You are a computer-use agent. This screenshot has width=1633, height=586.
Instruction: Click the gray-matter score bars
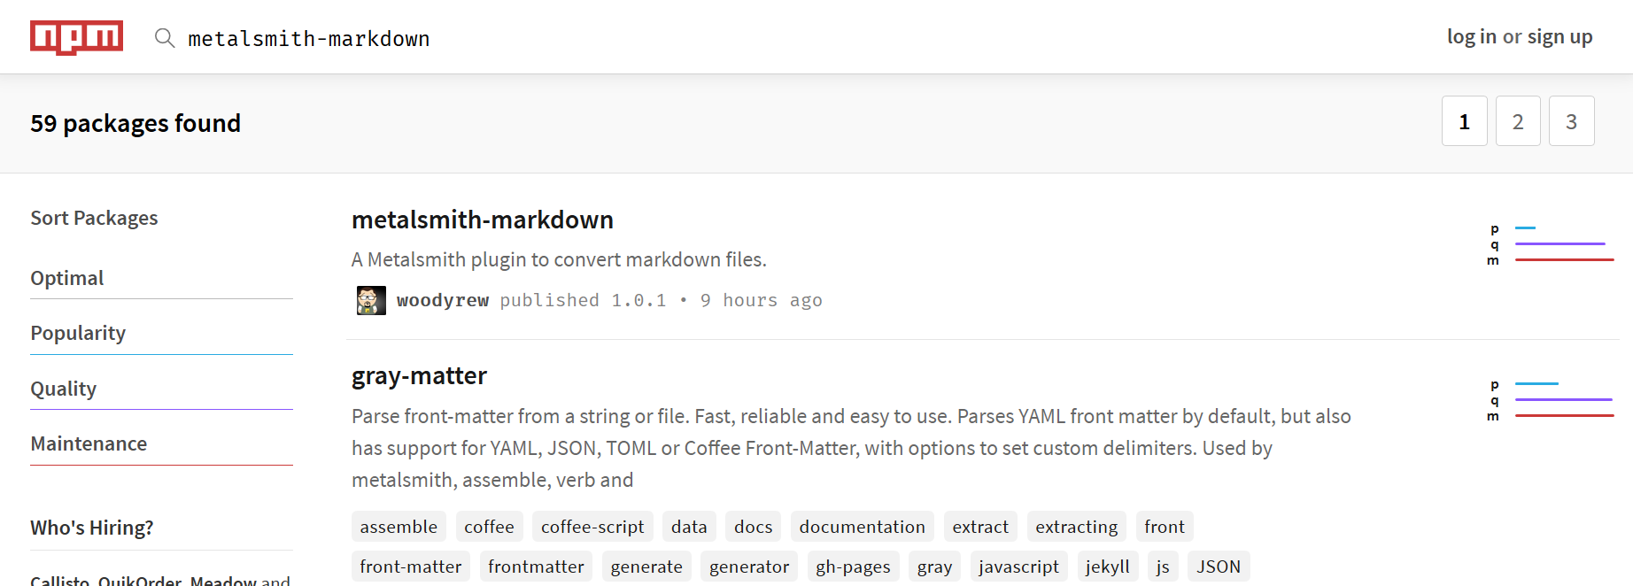(x=1552, y=400)
